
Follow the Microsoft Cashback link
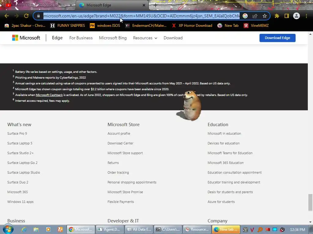49,95
